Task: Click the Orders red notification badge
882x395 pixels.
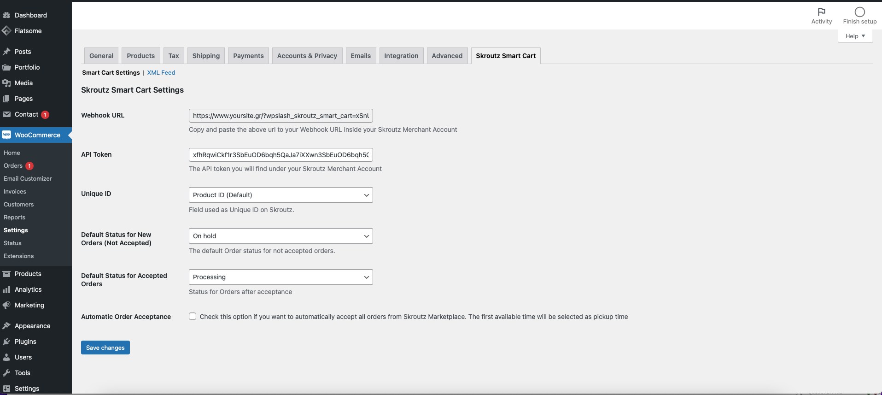Action: pyautogui.click(x=29, y=166)
